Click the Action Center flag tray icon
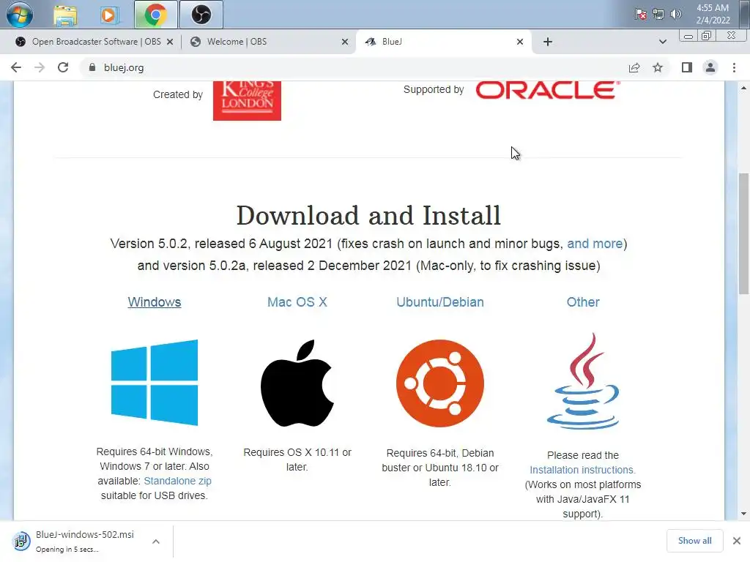The height and width of the screenshot is (562, 750). (x=640, y=15)
